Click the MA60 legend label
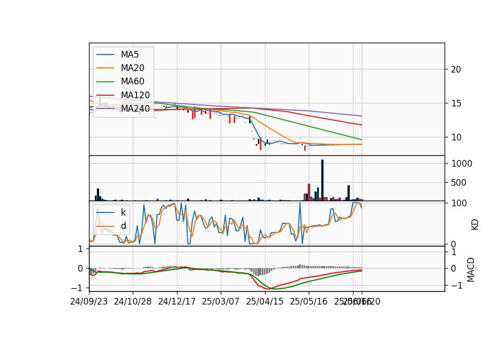This screenshot has height=355, width=494. [x=133, y=82]
